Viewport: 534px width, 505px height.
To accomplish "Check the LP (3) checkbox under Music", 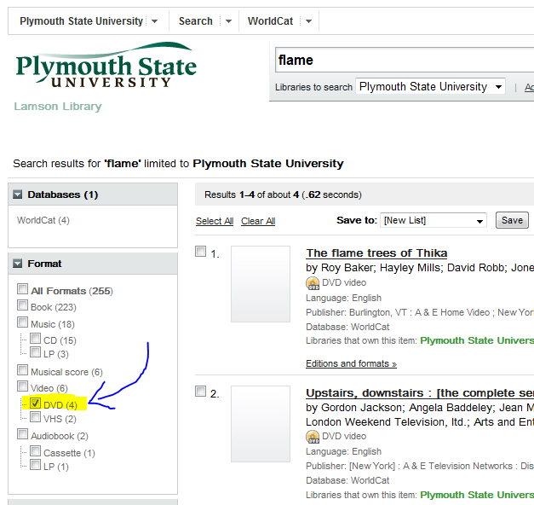I will pyautogui.click(x=36, y=352).
